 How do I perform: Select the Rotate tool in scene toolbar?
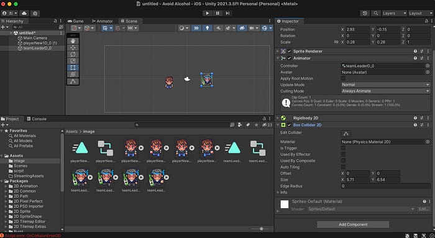(73, 54)
